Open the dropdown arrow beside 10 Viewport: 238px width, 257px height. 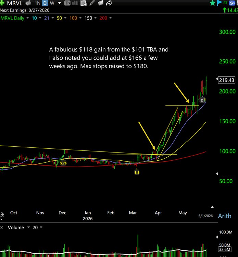(40, 17)
